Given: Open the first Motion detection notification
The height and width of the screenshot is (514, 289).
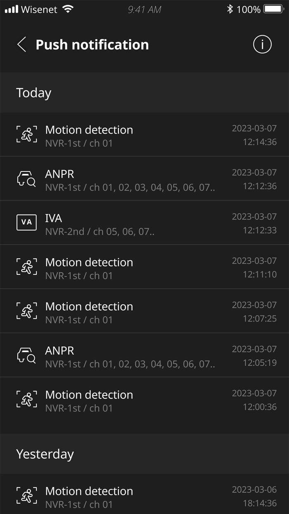Looking at the screenshot, I should pyautogui.click(x=124, y=134).
